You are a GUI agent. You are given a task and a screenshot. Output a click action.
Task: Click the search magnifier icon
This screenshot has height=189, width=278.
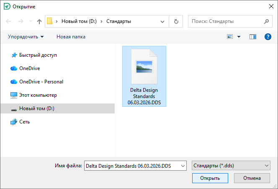pyautogui.click(x=266, y=21)
